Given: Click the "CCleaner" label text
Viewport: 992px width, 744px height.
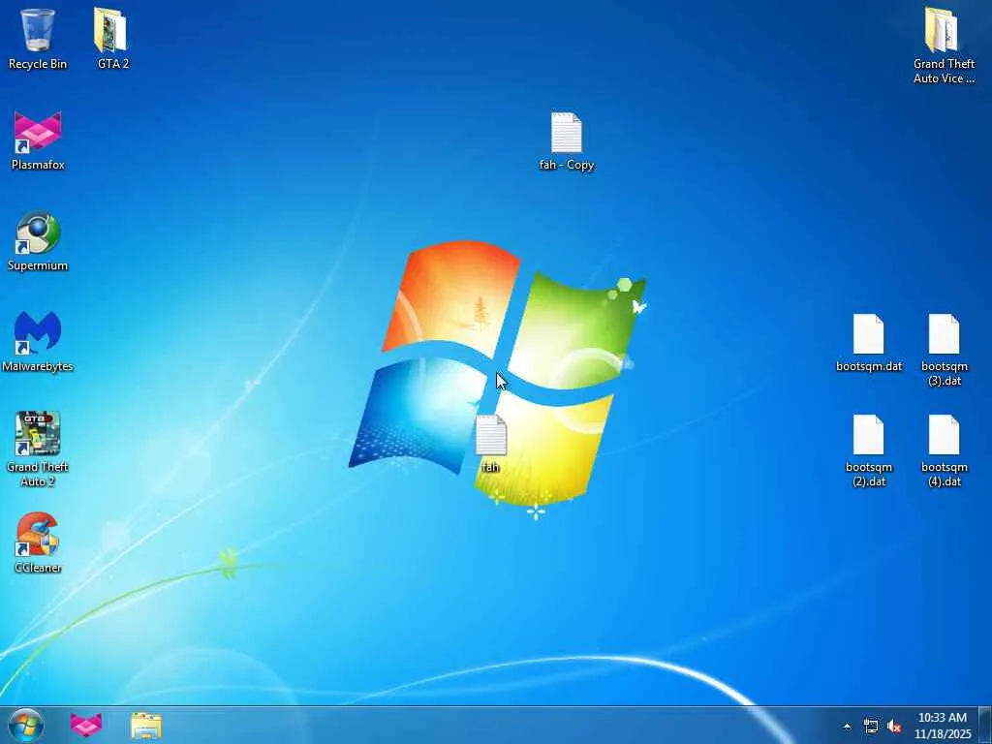Looking at the screenshot, I should (38, 568).
